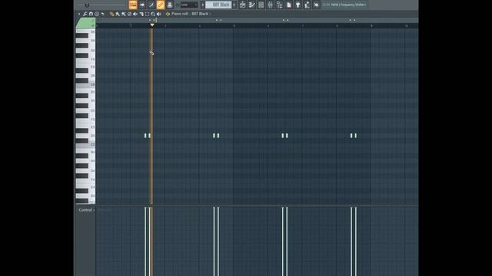Select the Zoom magnifier tool
This screenshot has width=492, height=276.
pos(153,14)
